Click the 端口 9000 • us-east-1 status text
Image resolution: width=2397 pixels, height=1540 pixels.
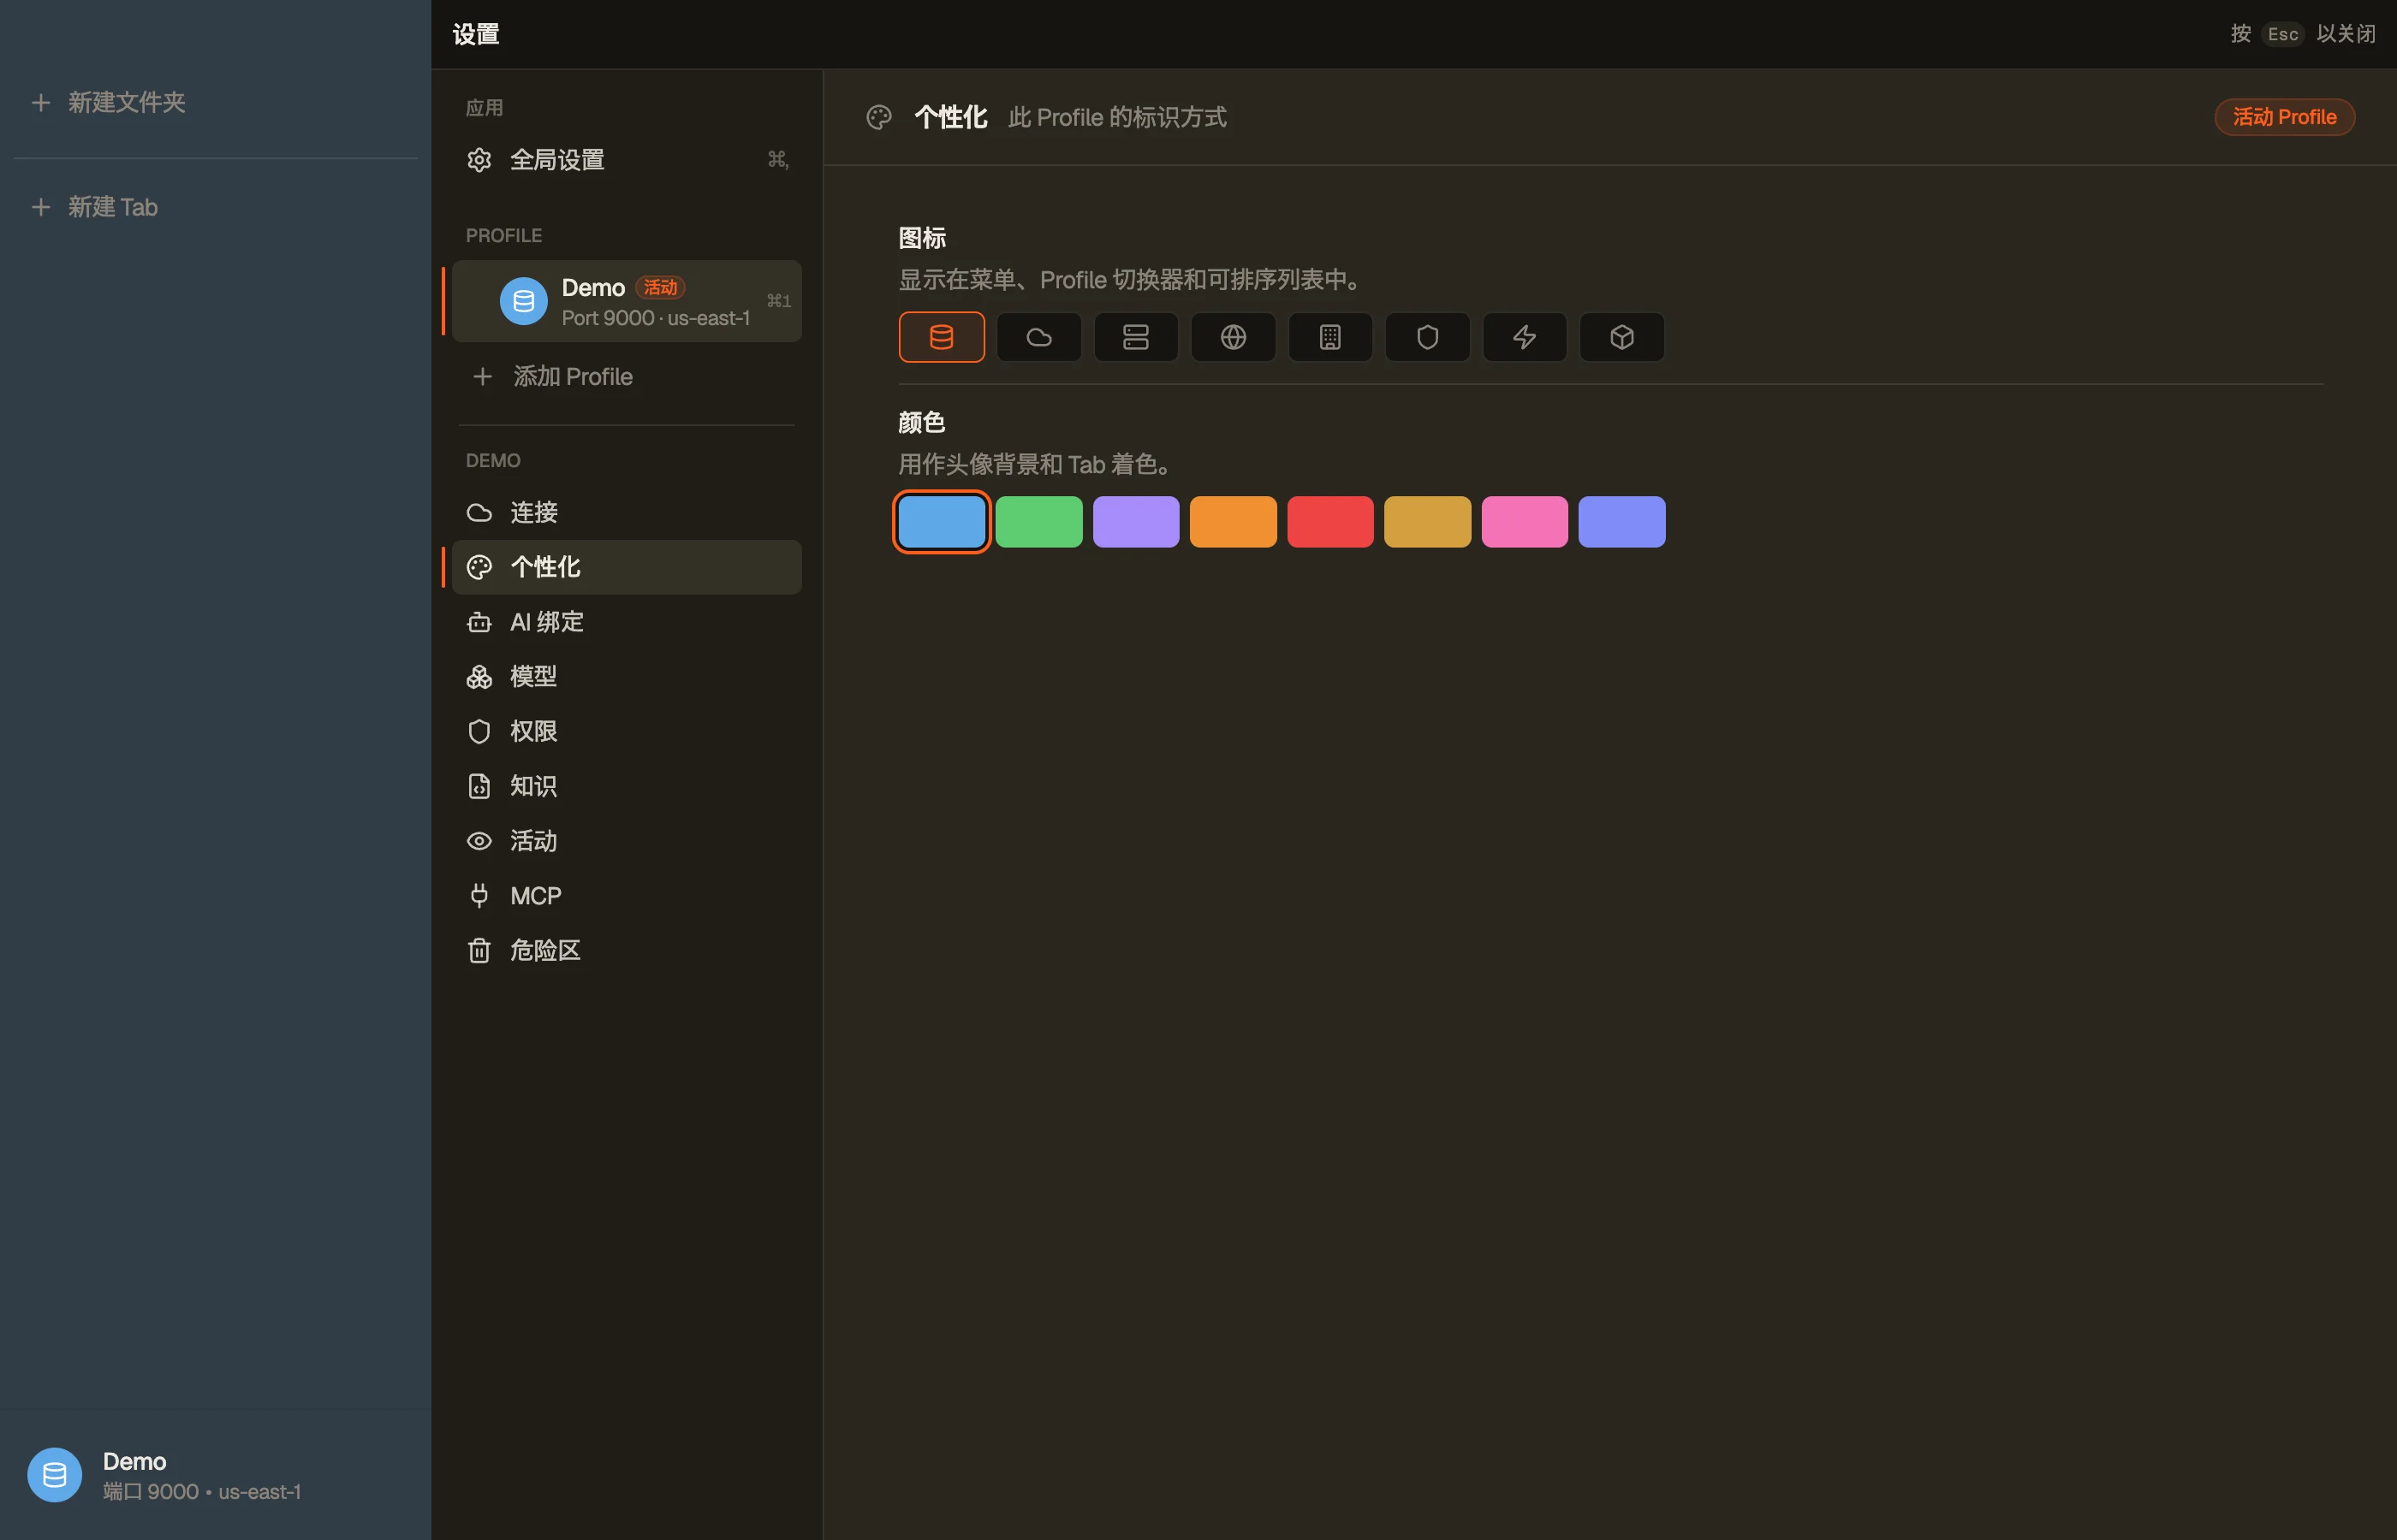pyautogui.click(x=202, y=1492)
